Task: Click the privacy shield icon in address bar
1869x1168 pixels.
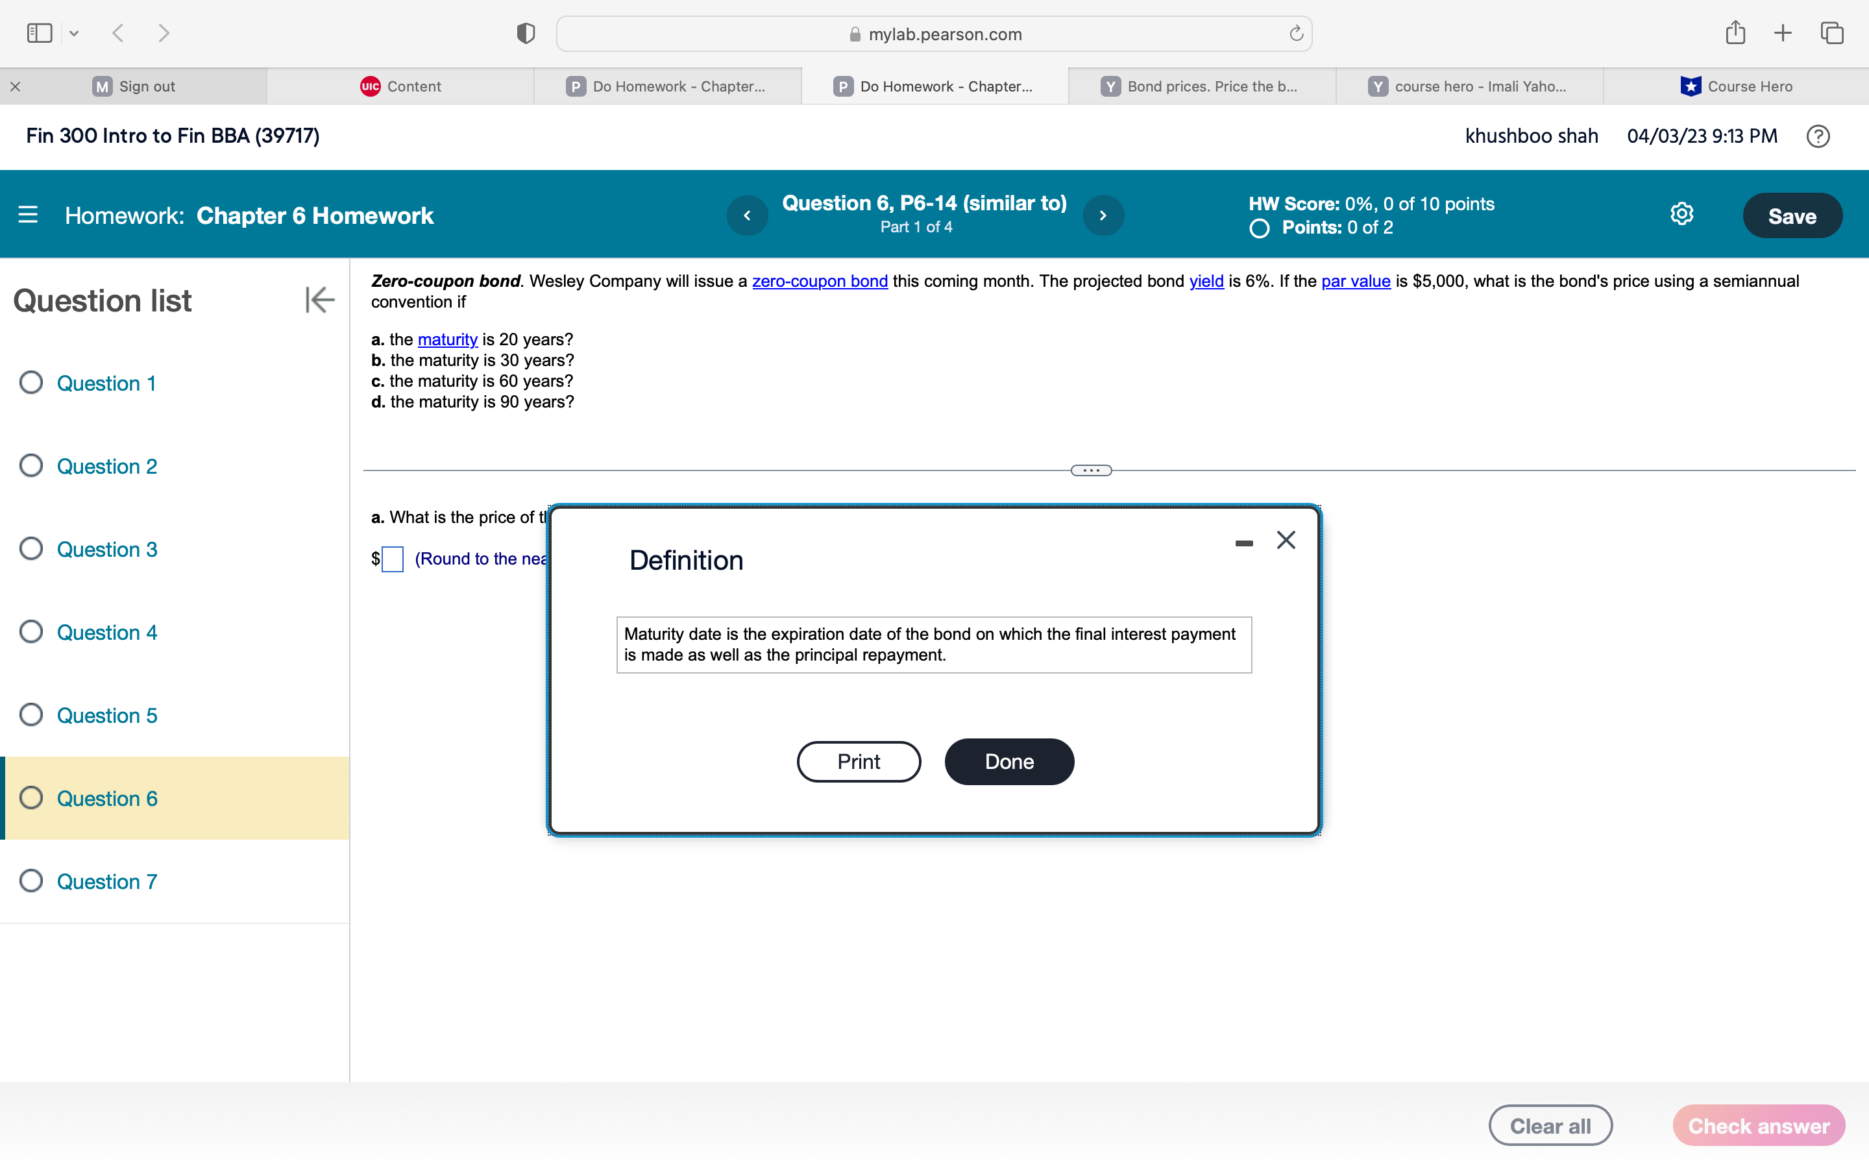Action: [x=524, y=32]
